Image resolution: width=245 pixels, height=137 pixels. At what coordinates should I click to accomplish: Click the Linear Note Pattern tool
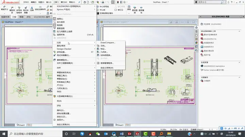[x=40, y=9]
